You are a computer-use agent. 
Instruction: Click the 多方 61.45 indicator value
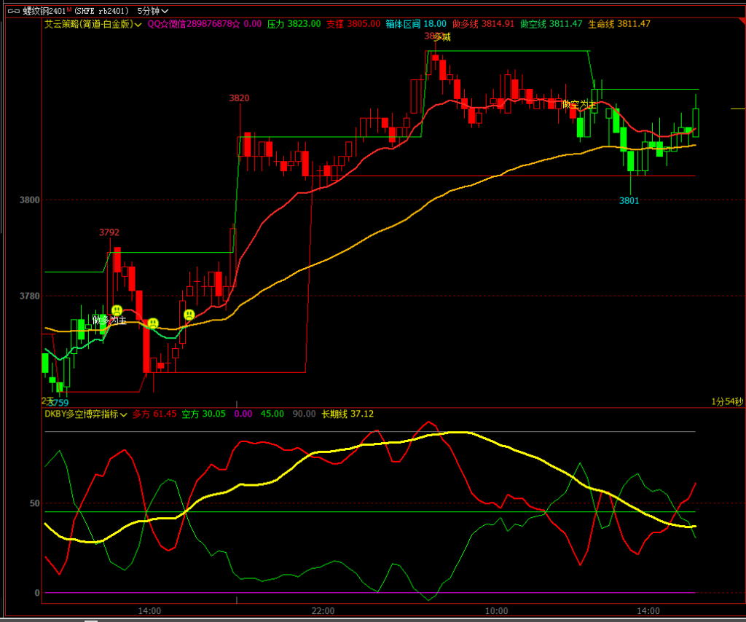(154, 414)
